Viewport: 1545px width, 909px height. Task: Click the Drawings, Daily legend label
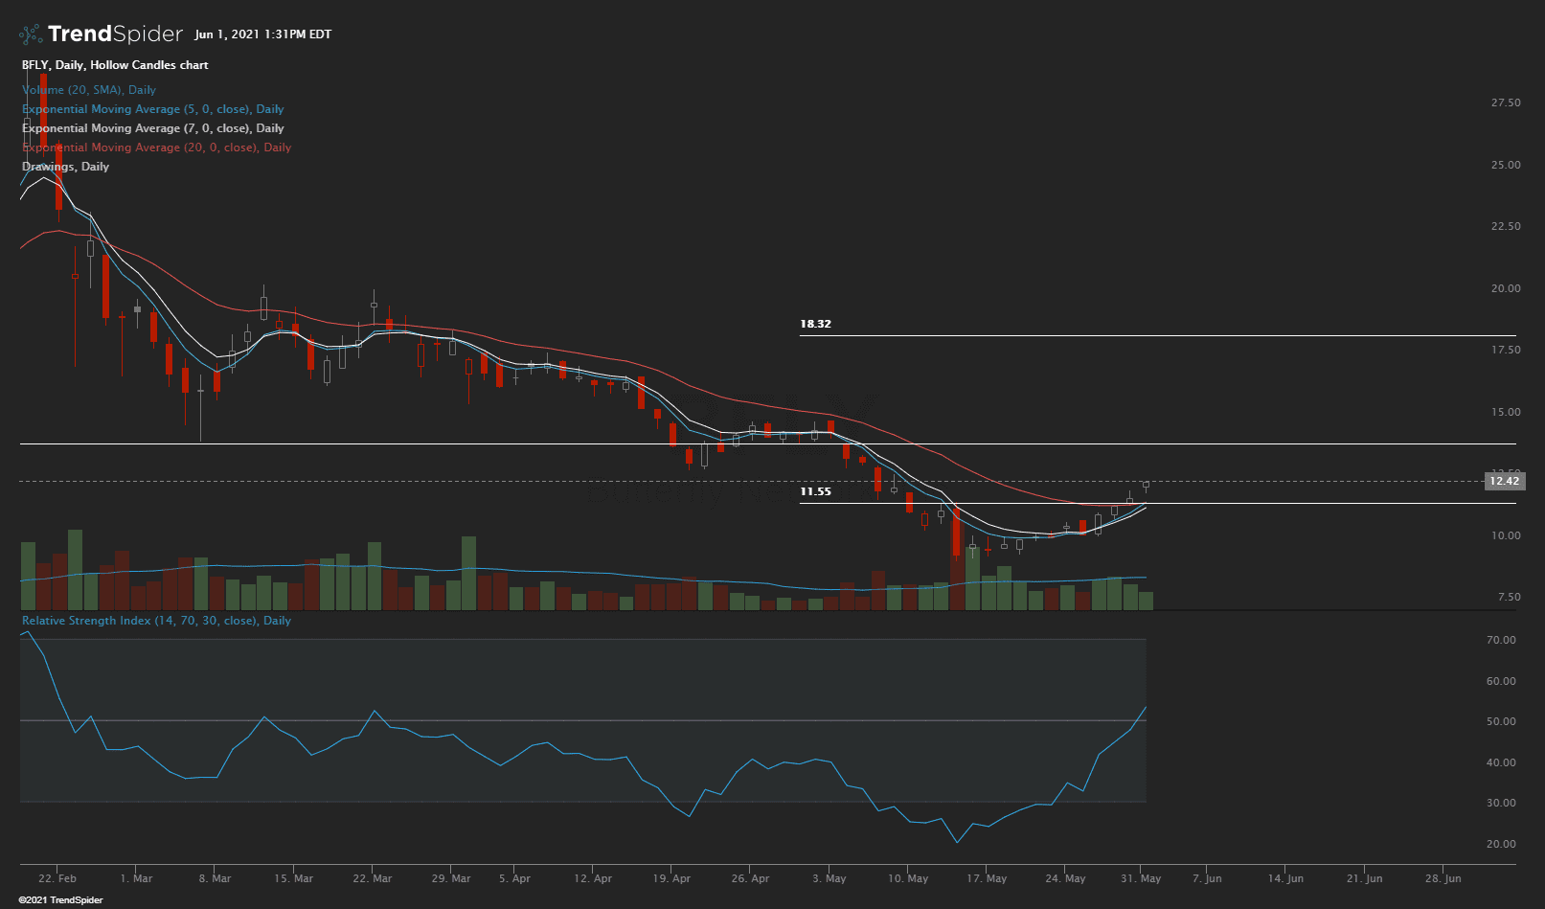tap(65, 167)
